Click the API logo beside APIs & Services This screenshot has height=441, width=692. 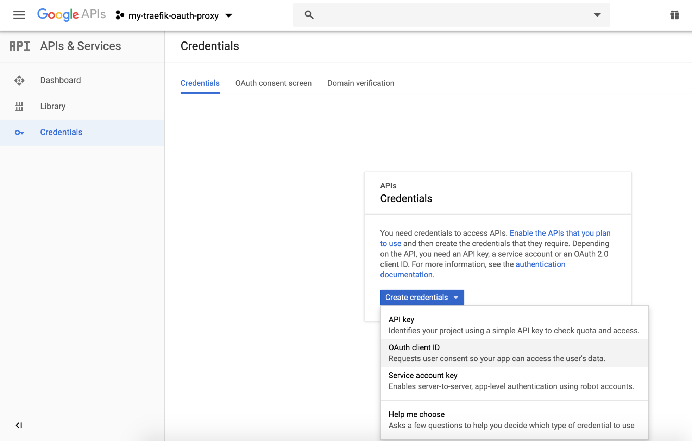point(20,46)
